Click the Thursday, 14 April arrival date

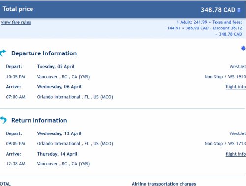point(57,154)
